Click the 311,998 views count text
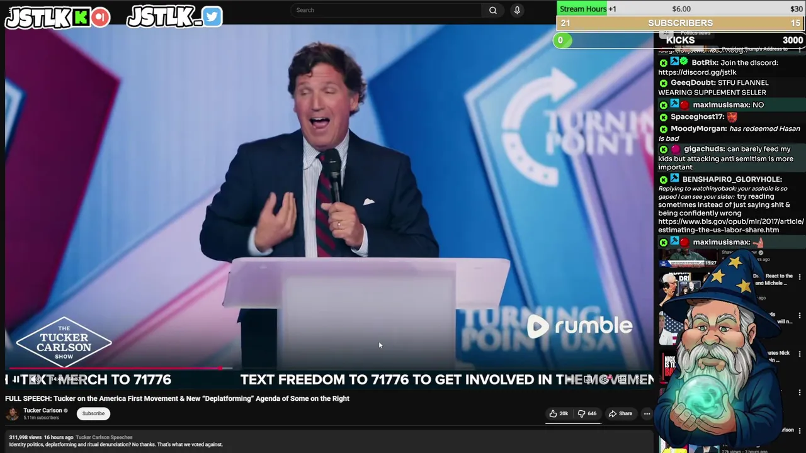The width and height of the screenshot is (806, 453). tap(25, 437)
